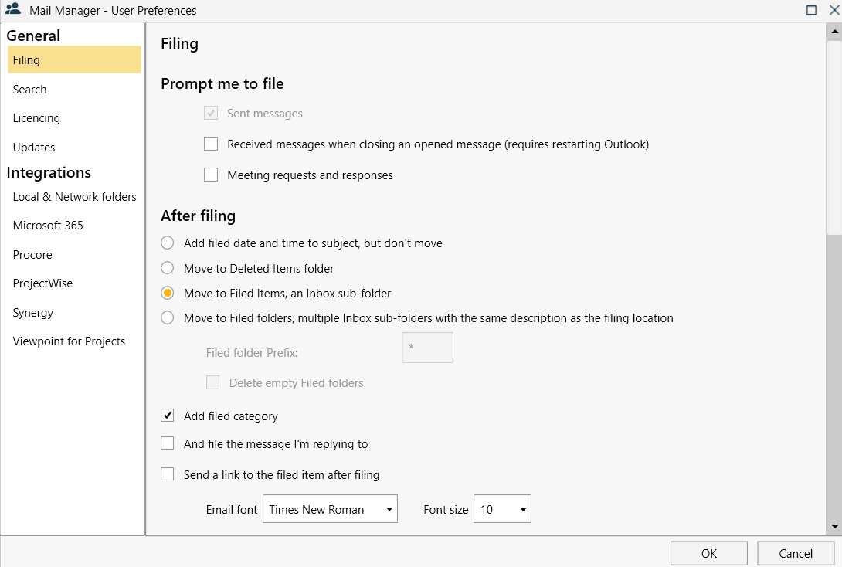Enable filing prompts for meeting requests
The image size is (842, 567).
211,175
